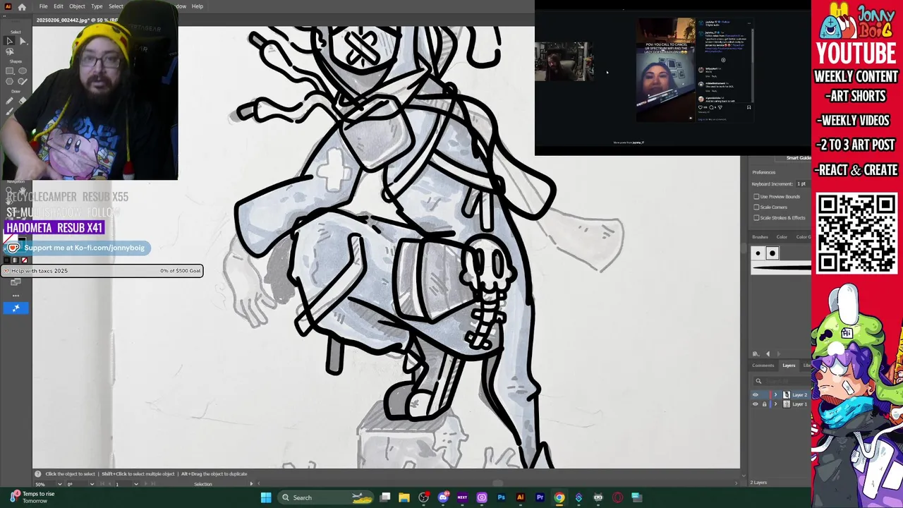Screen dimensions: 903x508
Task: Select the Ellipse shape tool
Action: [x=23, y=71]
